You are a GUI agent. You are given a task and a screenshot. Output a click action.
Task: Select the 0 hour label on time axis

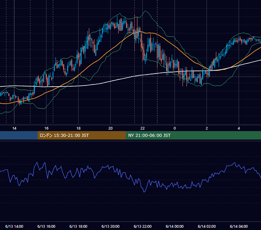point(175,128)
